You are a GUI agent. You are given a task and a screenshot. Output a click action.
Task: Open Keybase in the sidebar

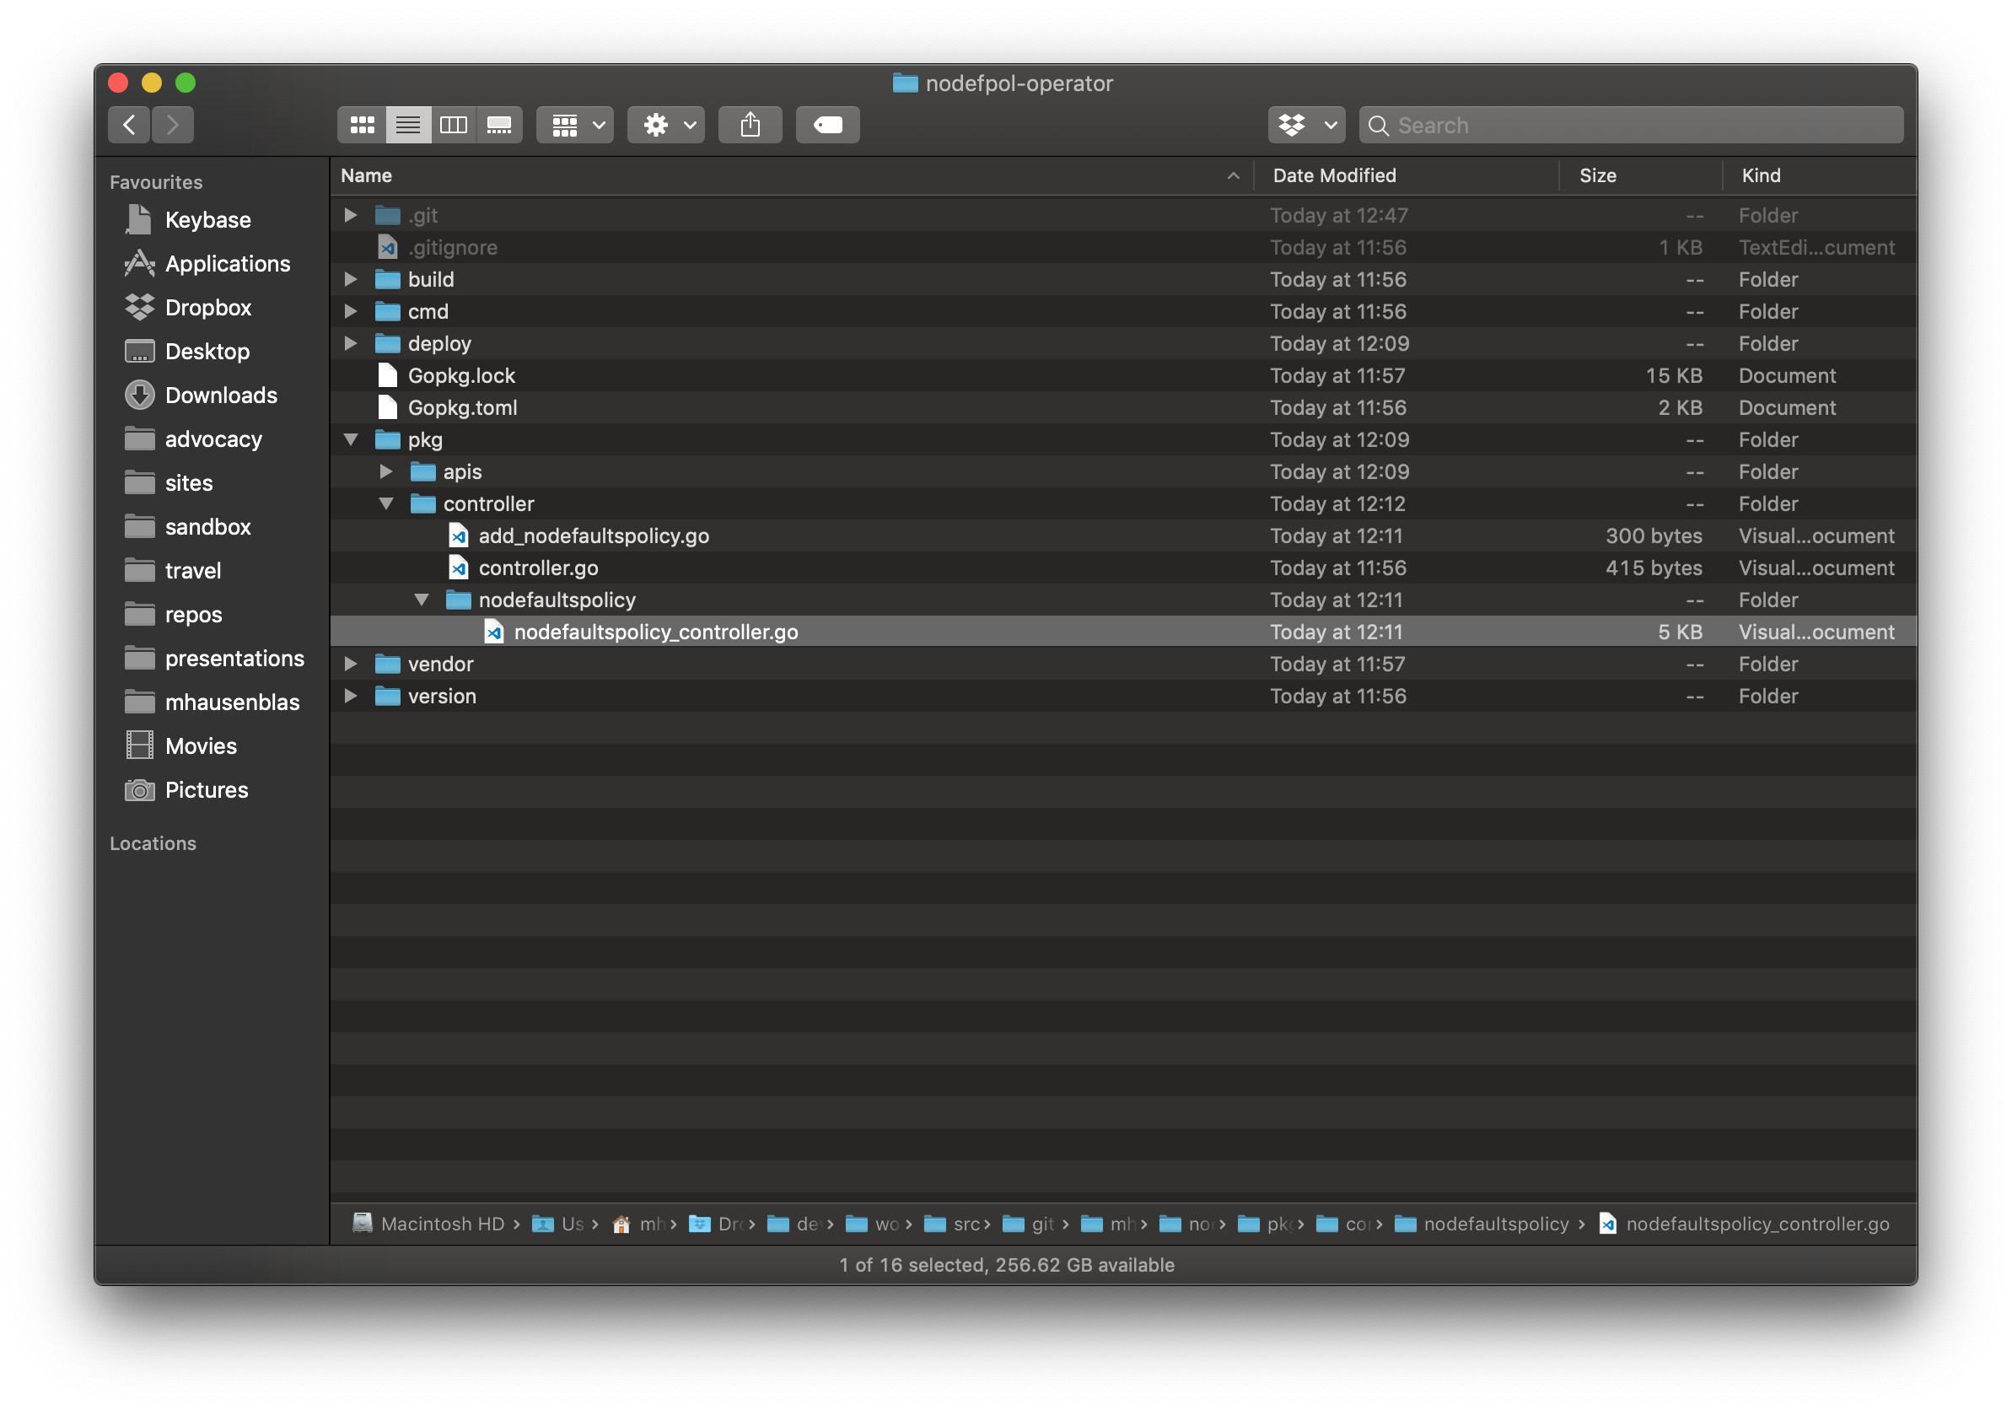[207, 220]
